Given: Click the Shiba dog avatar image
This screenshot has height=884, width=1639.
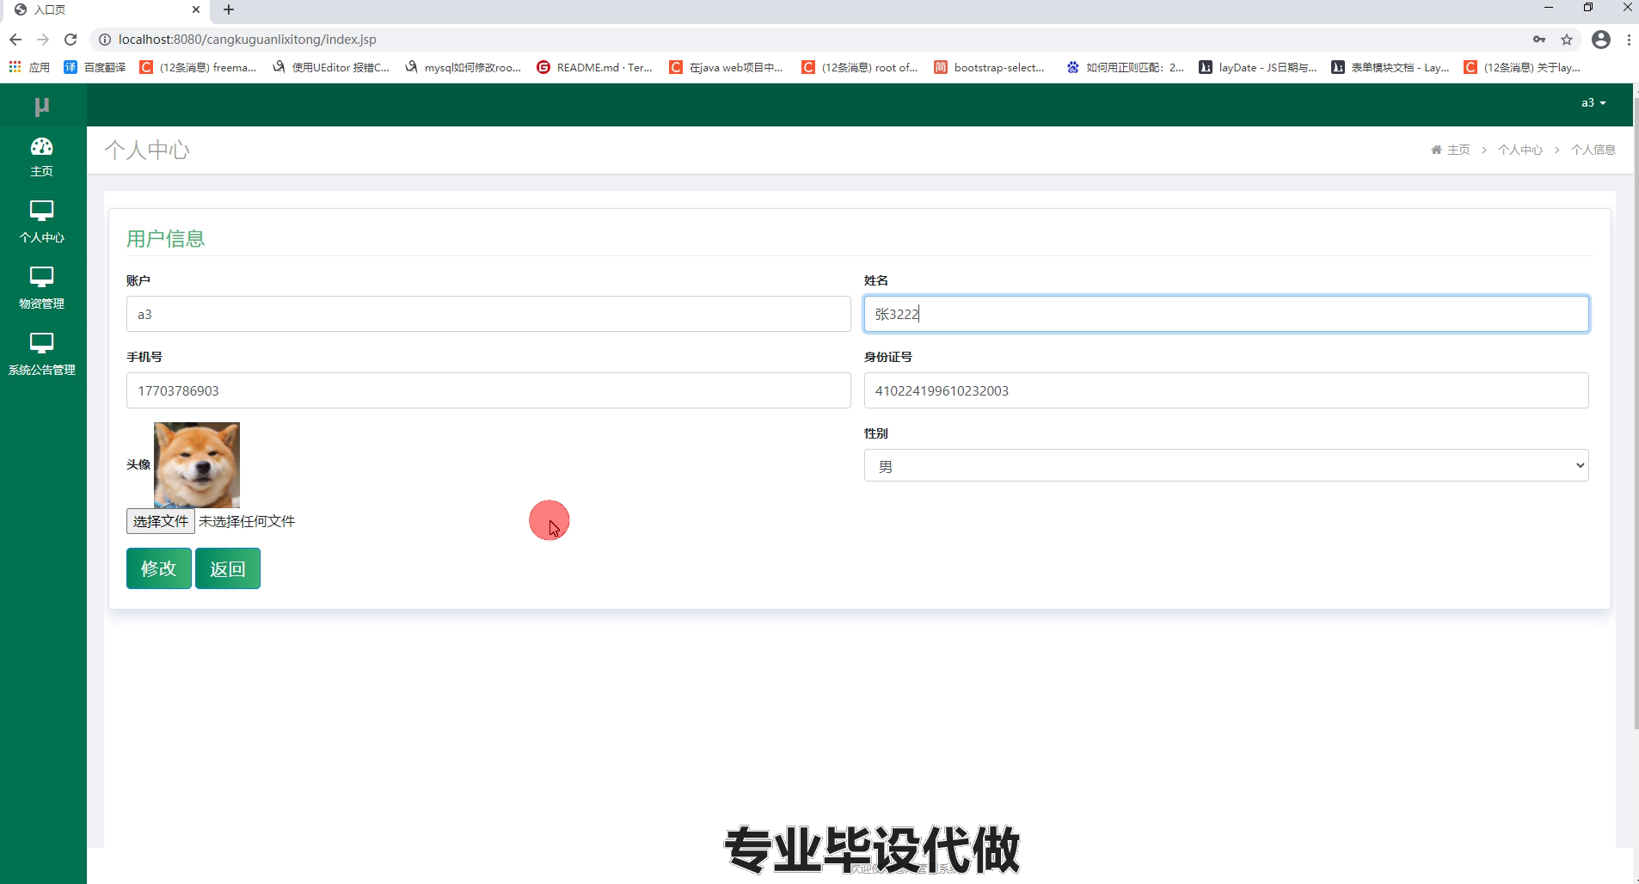Looking at the screenshot, I should coord(197,465).
